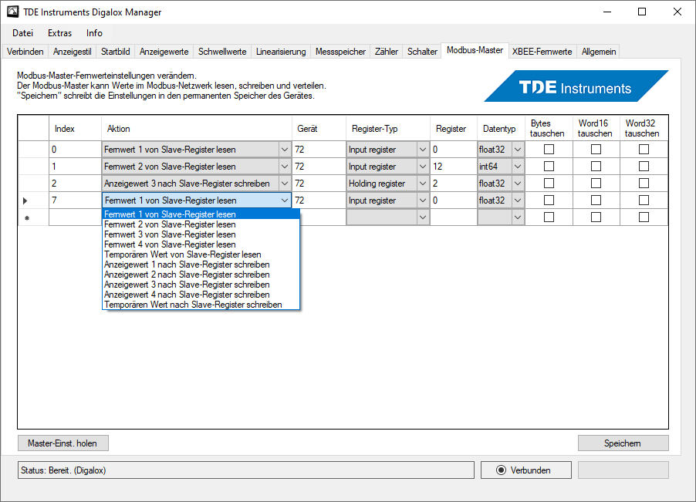Switch to the Schwellwerte tab
Viewport: 696px width, 502px height.
click(222, 52)
